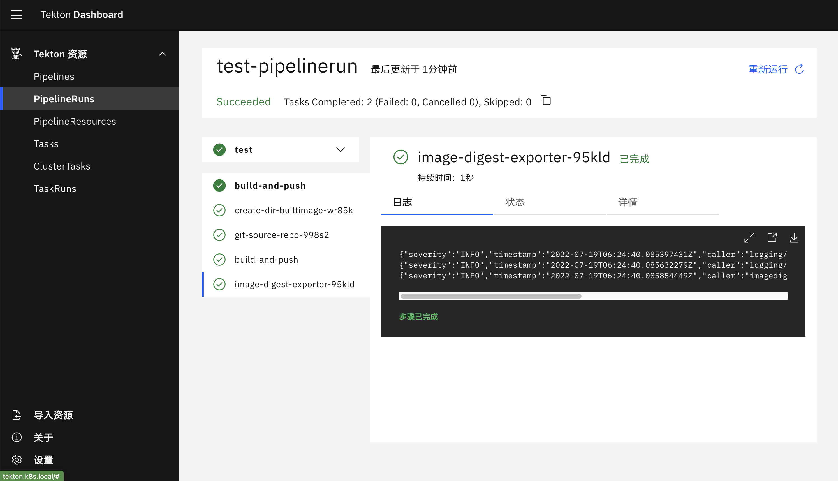This screenshot has height=481, width=838.
Task: Collapse the Tekton 资源 section chevron
Action: (x=162, y=54)
